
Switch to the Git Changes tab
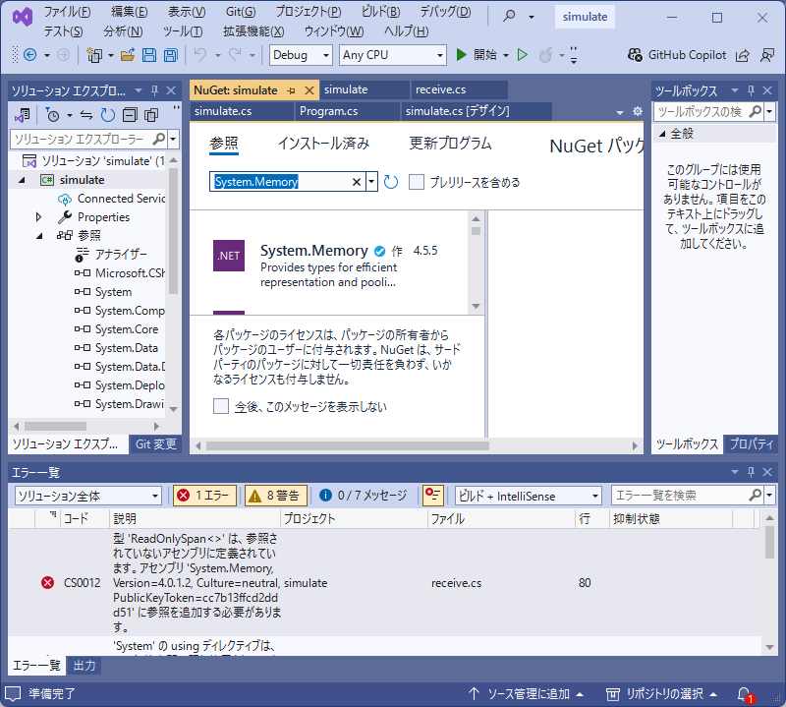155,444
